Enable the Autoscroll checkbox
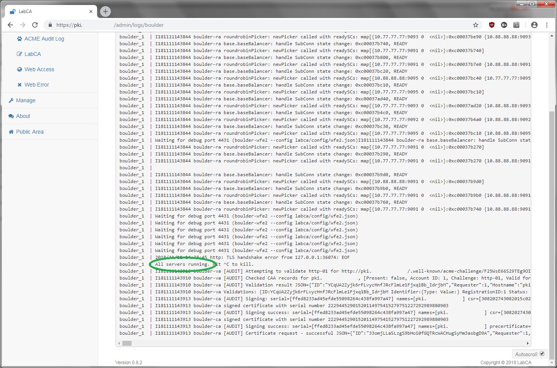This screenshot has width=557, height=368. pyautogui.click(x=542, y=353)
